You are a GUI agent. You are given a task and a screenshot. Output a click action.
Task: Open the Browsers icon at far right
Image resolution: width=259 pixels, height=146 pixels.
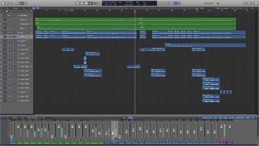click(256, 3)
